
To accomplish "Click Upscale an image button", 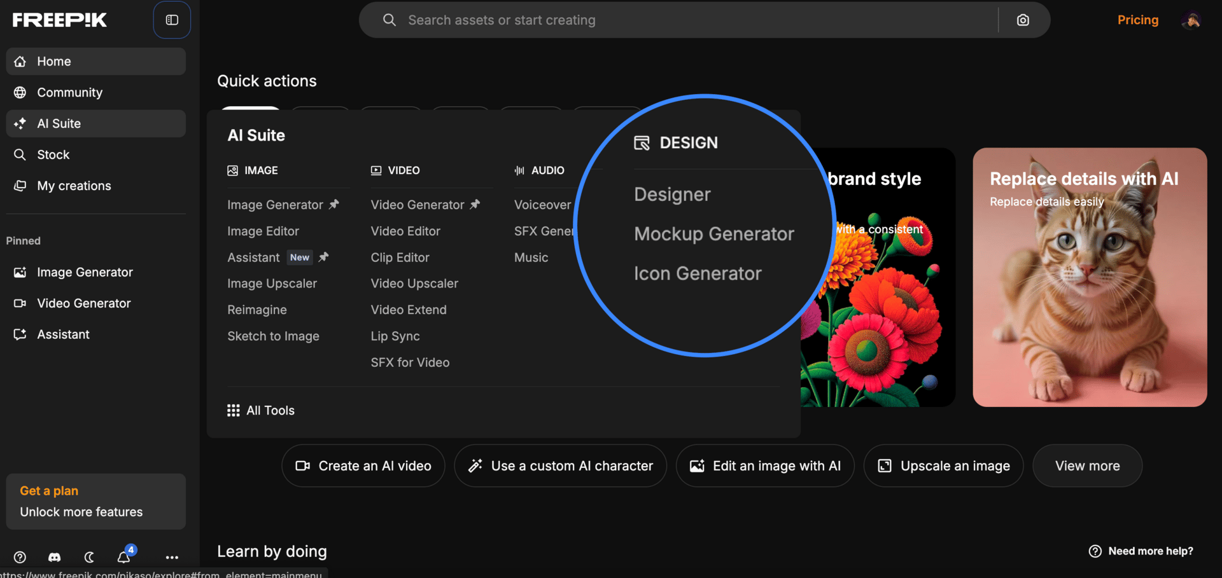I will tap(944, 466).
